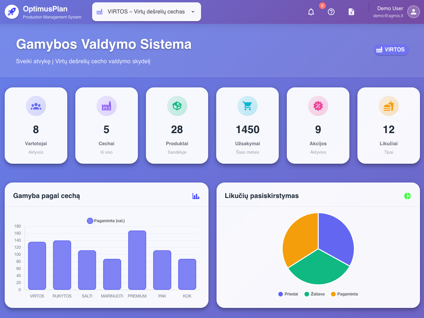Image resolution: width=424 pixels, height=318 pixels.
Task: Click the dropdown chevron next to cechas name
Action: (193, 11)
